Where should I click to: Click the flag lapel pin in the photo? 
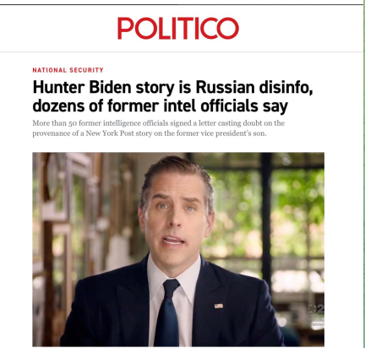[x=219, y=306]
